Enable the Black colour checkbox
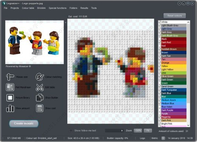 tap(160, 39)
